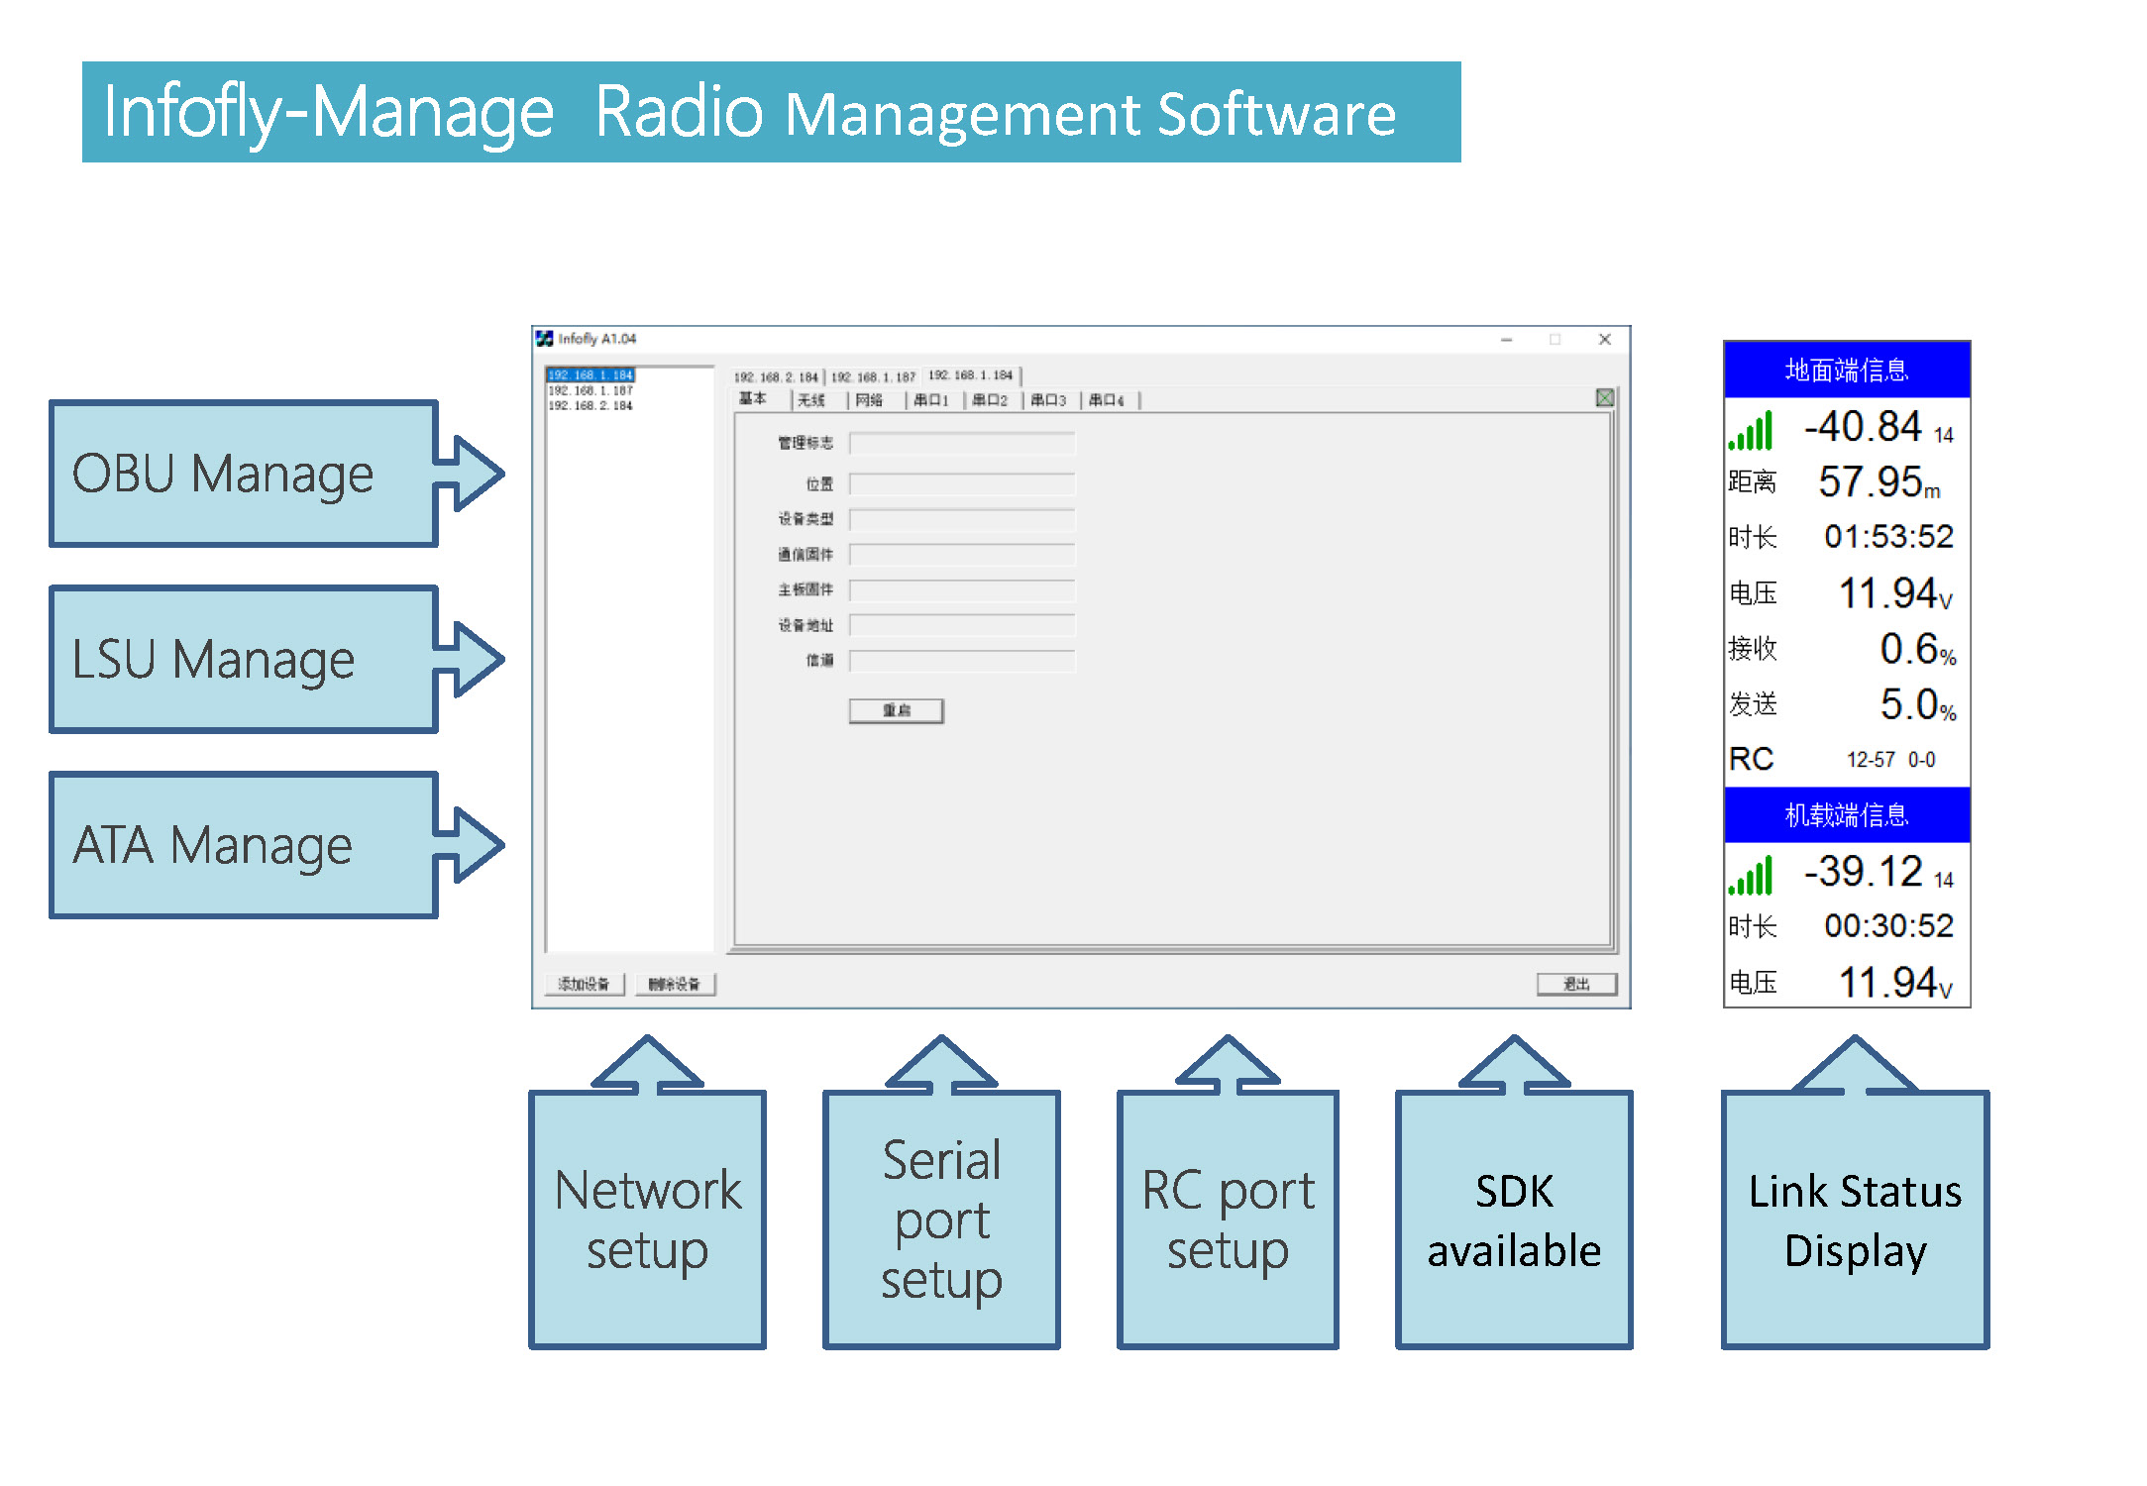
Task: Click the 地面端信息 header in status panel
Action: [x=1847, y=370]
